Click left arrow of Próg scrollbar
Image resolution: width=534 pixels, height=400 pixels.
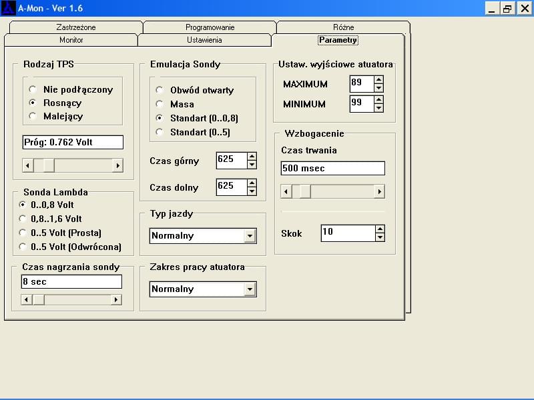tap(28, 165)
